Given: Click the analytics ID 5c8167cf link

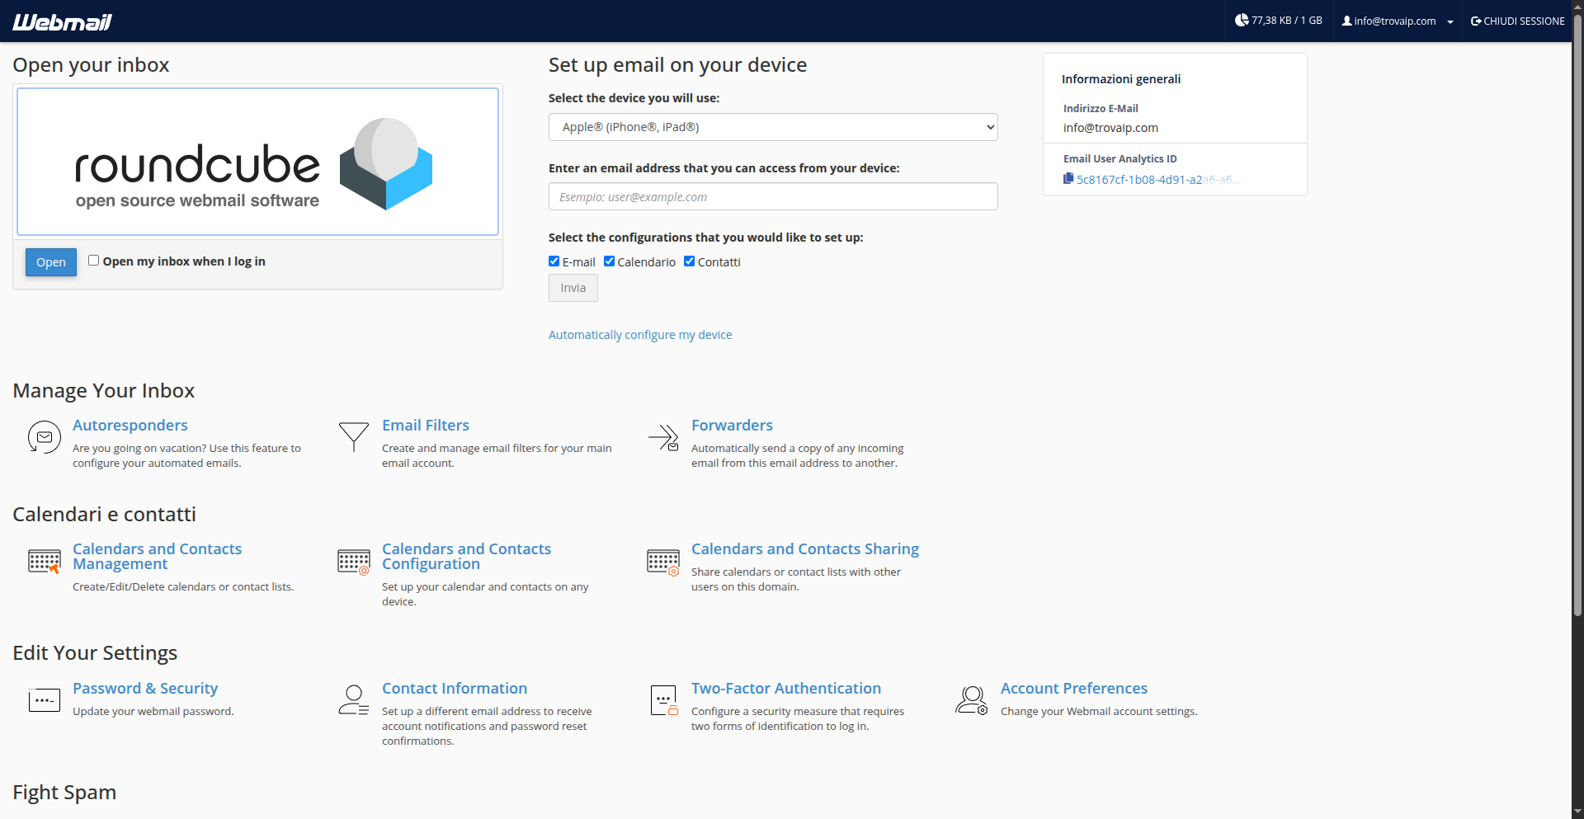Looking at the screenshot, I should [1158, 180].
